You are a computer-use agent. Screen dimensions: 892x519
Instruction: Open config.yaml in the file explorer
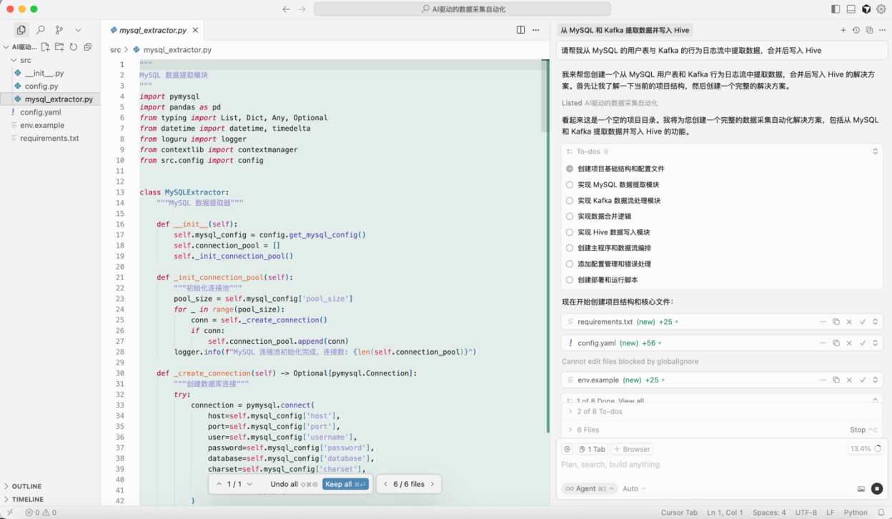pyautogui.click(x=40, y=112)
